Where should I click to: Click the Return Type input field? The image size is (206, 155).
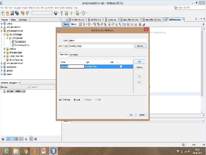pyautogui.click(x=101, y=46)
